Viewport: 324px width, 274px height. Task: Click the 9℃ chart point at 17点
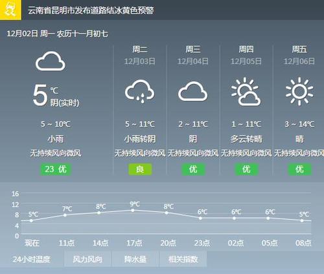tap(133, 210)
